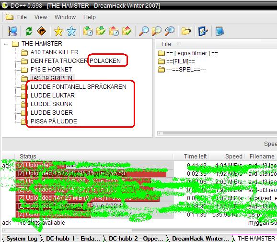Click the Public Hubs network computer icon

[12, 31]
